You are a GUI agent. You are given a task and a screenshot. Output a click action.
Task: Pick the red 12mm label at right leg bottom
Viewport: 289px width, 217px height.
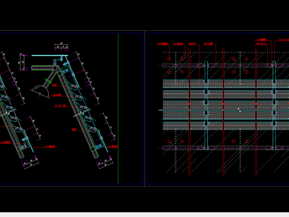pos(112,146)
